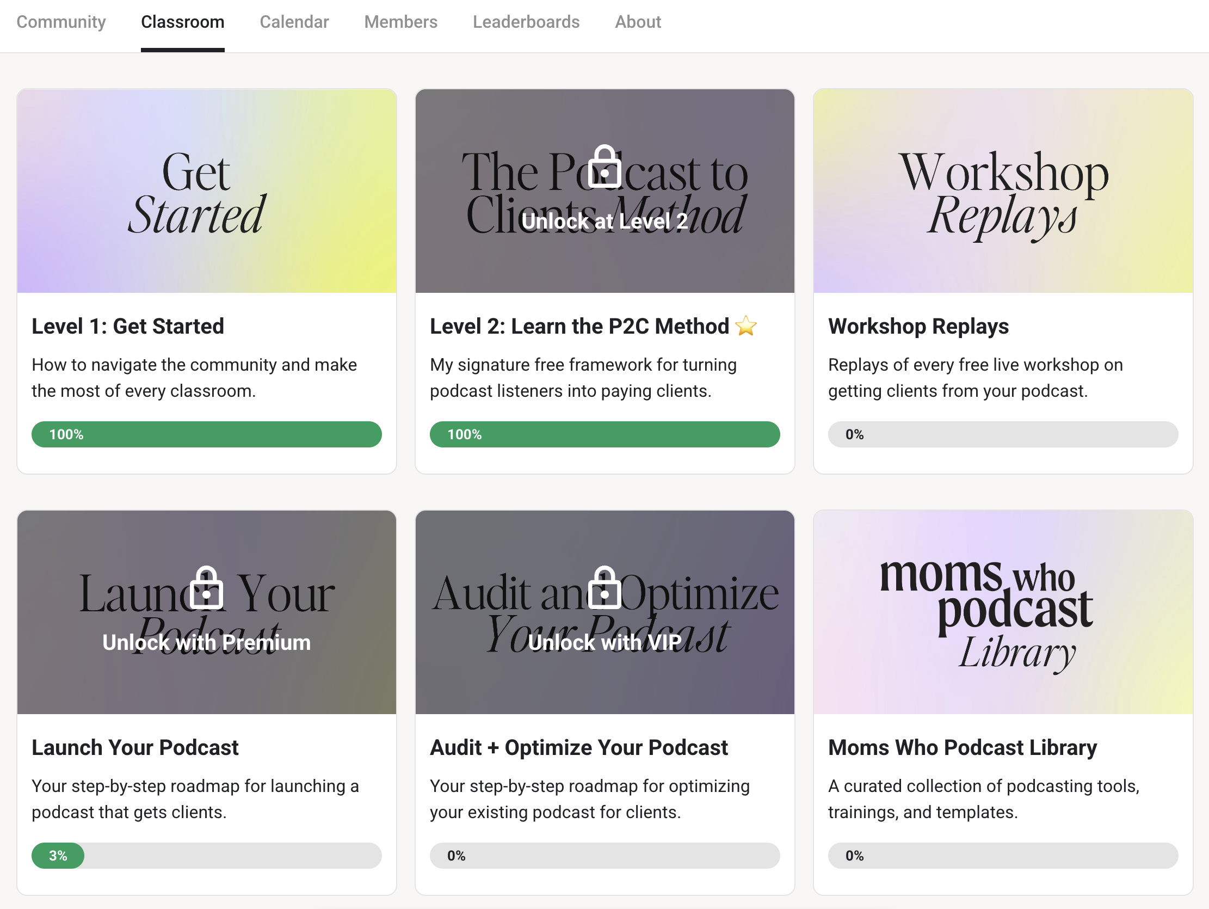The image size is (1209, 909).
Task: Click the Level 1: Get Started title
Action: 128,326
